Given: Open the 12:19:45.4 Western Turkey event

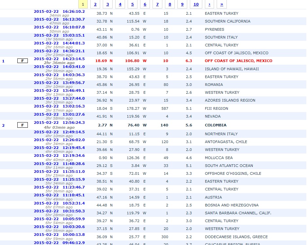Looking at the screenshot, I should pos(59,148).
